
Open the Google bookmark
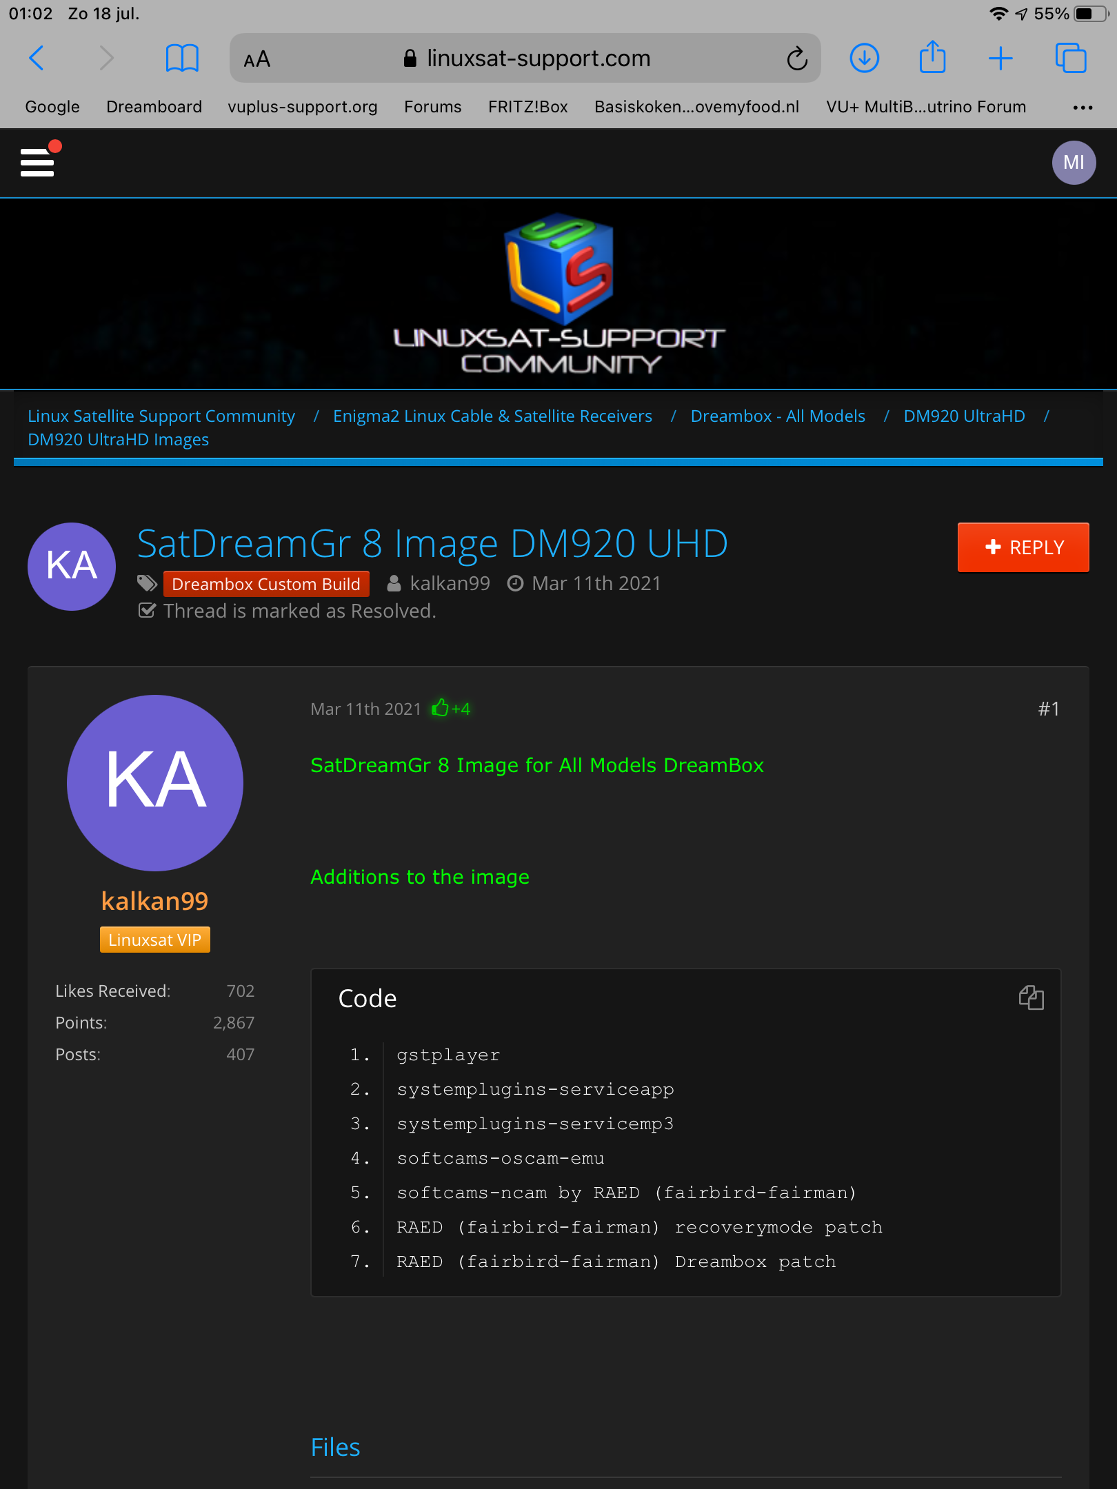52,107
